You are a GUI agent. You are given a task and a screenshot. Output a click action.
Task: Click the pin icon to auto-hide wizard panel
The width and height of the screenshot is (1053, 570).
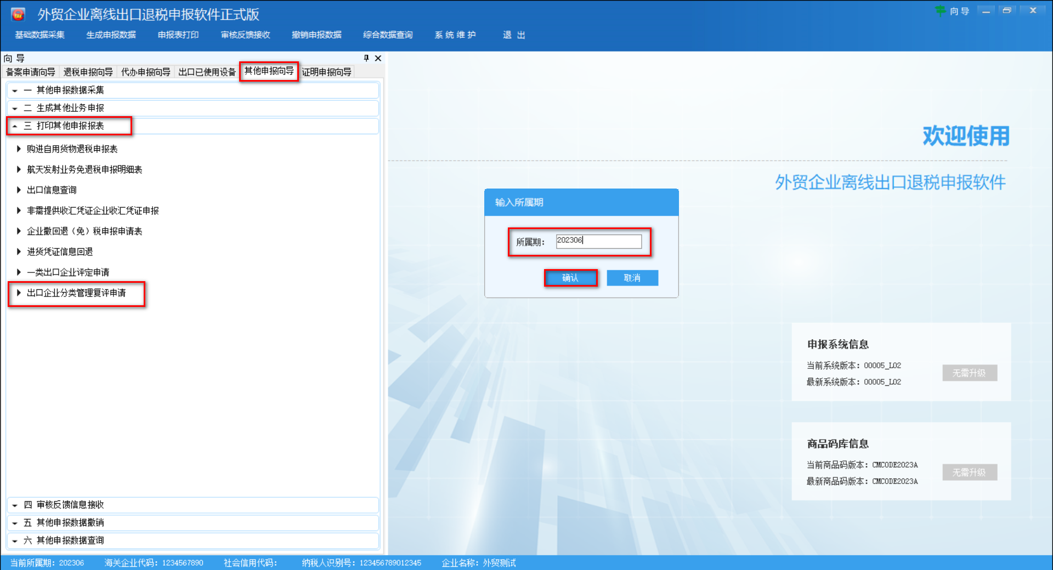coord(366,58)
